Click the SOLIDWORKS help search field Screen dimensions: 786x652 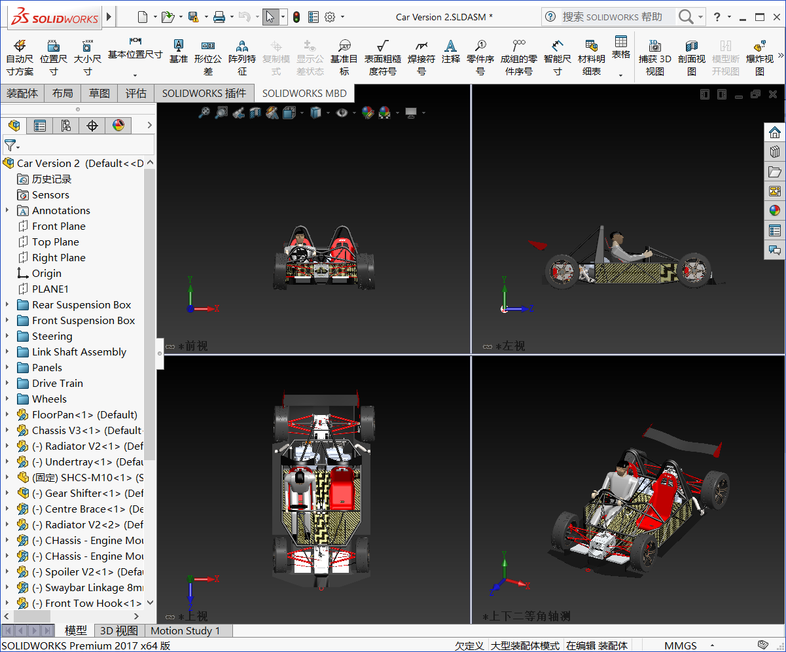pos(612,17)
